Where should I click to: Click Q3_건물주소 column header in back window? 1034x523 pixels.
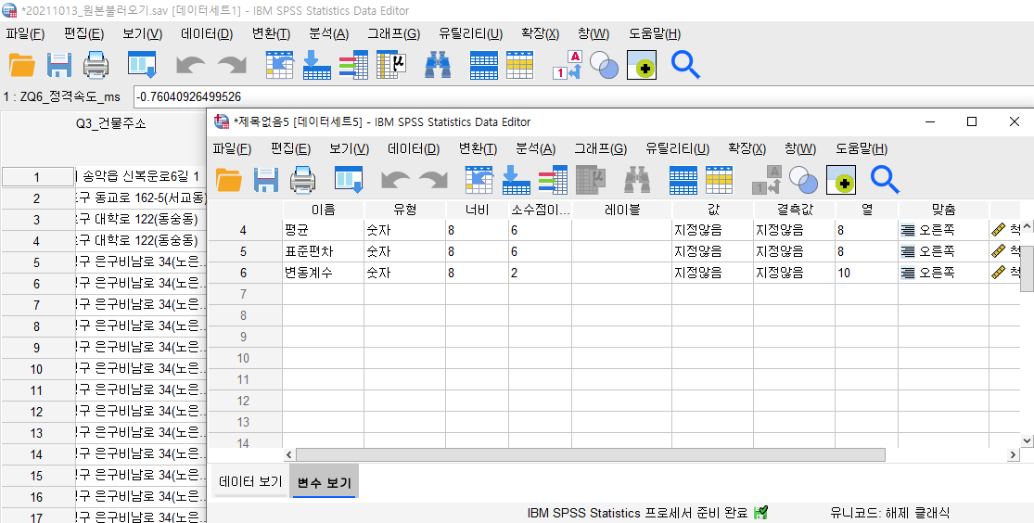point(110,123)
